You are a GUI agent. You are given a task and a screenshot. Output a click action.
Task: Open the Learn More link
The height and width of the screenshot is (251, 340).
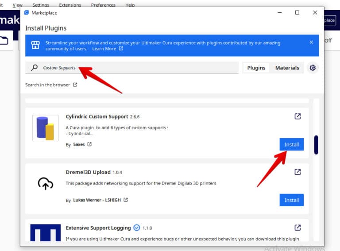click(x=107, y=49)
